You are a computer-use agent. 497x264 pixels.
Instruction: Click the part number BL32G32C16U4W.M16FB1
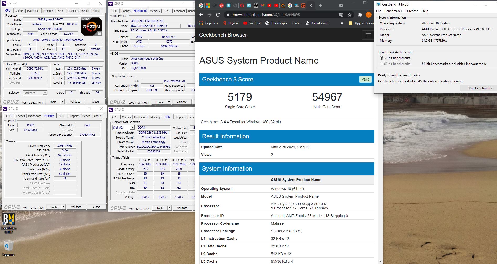(154, 147)
